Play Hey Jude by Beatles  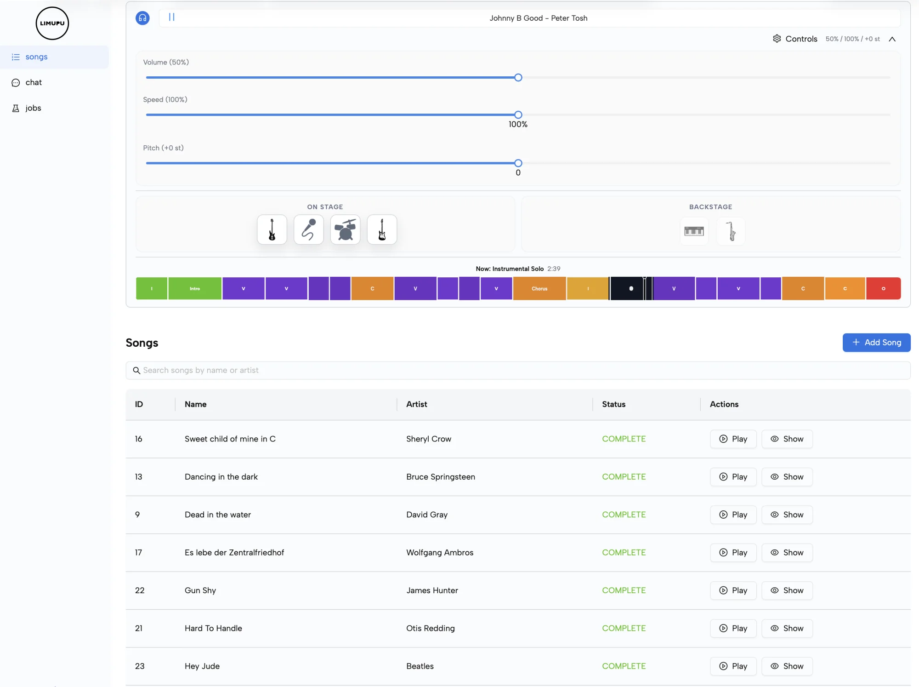tap(733, 666)
